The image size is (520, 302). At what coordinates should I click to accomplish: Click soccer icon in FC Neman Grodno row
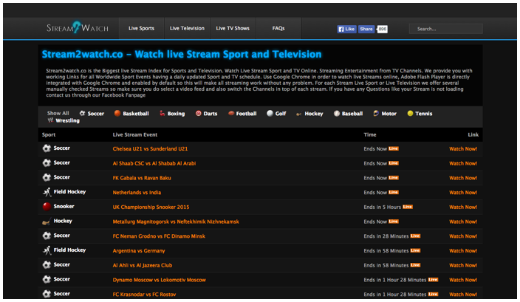tap(47, 236)
